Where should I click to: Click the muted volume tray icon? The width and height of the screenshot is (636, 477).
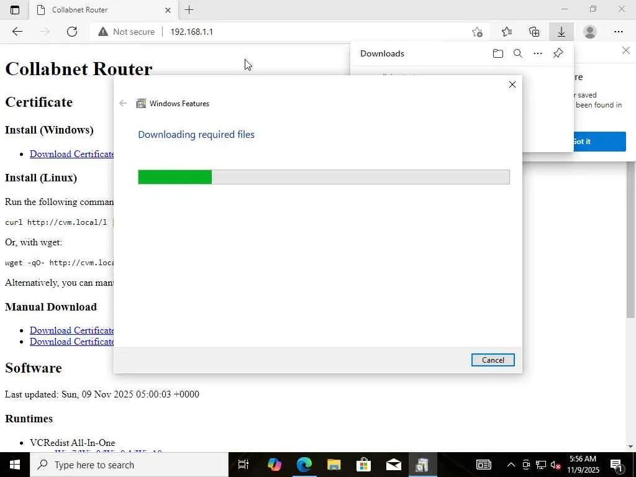tap(556, 465)
